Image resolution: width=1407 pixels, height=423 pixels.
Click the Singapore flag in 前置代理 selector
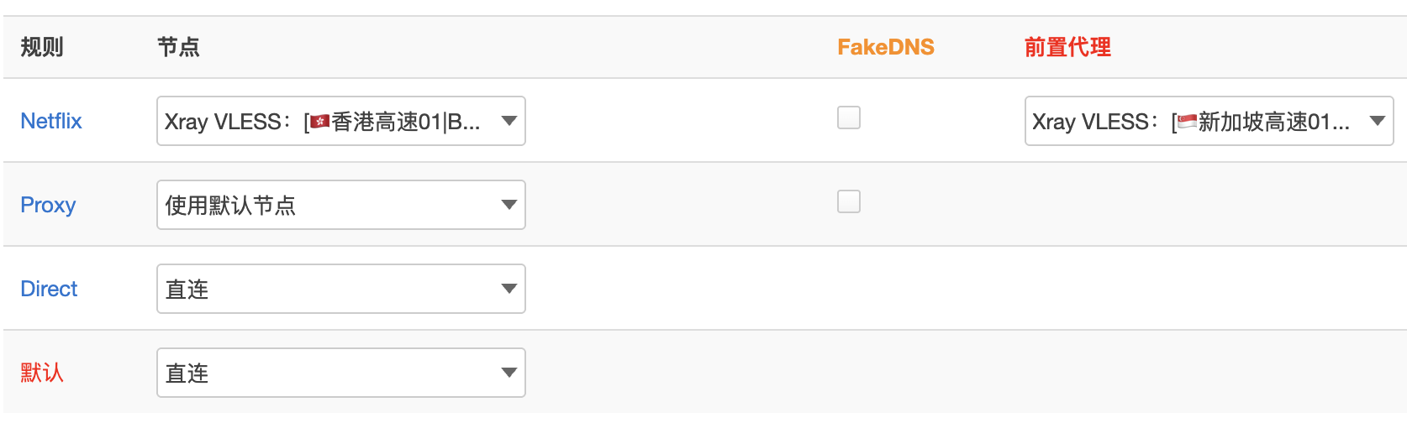click(1188, 123)
